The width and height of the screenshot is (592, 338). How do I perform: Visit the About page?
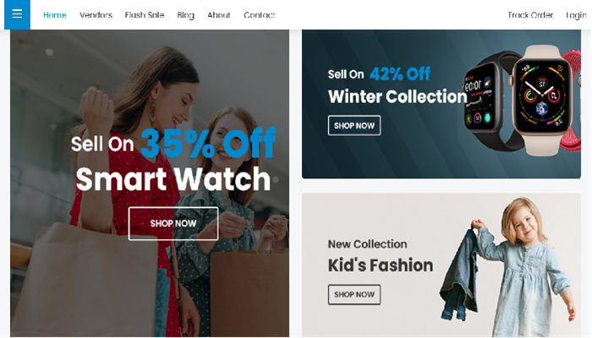tap(219, 15)
